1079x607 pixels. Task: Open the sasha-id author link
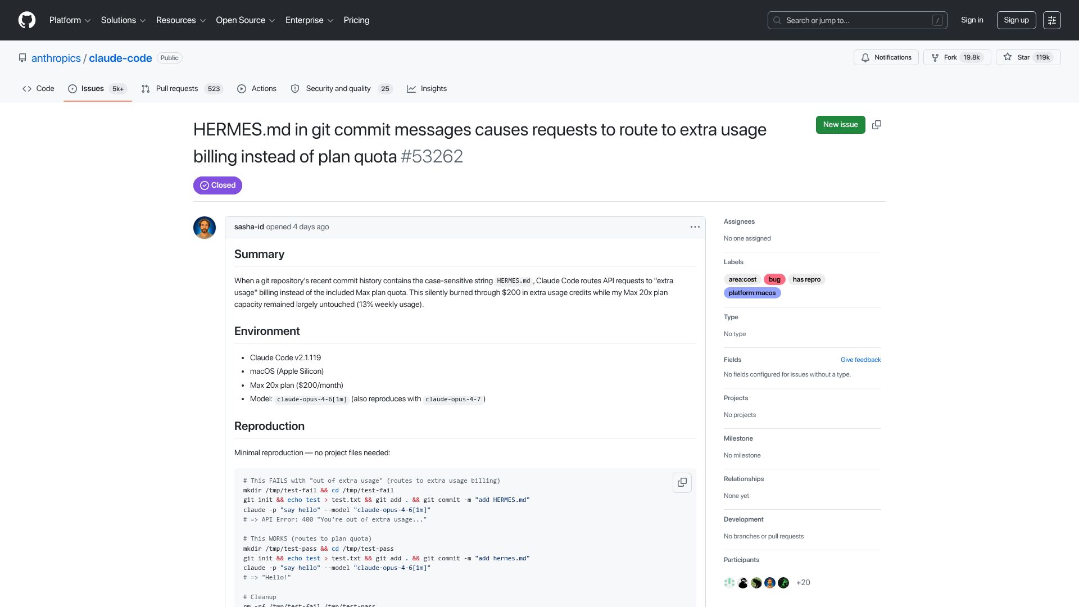coord(249,227)
